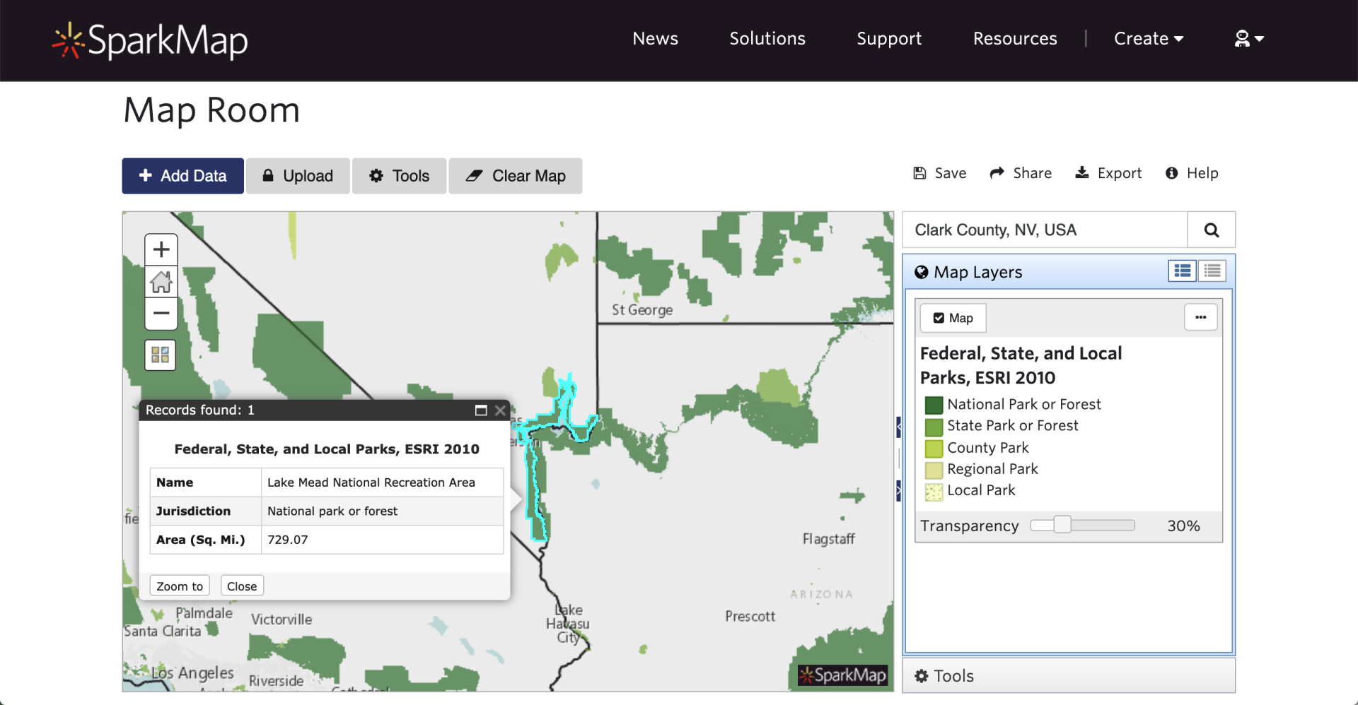Click the Zoom to button

pyautogui.click(x=180, y=586)
